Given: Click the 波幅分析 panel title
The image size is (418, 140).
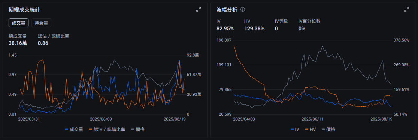Looking at the screenshot, I should (x=227, y=10).
